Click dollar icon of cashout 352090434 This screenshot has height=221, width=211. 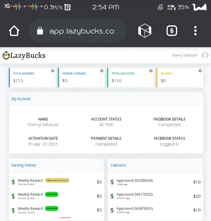pyautogui.click(x=112, y=182)
